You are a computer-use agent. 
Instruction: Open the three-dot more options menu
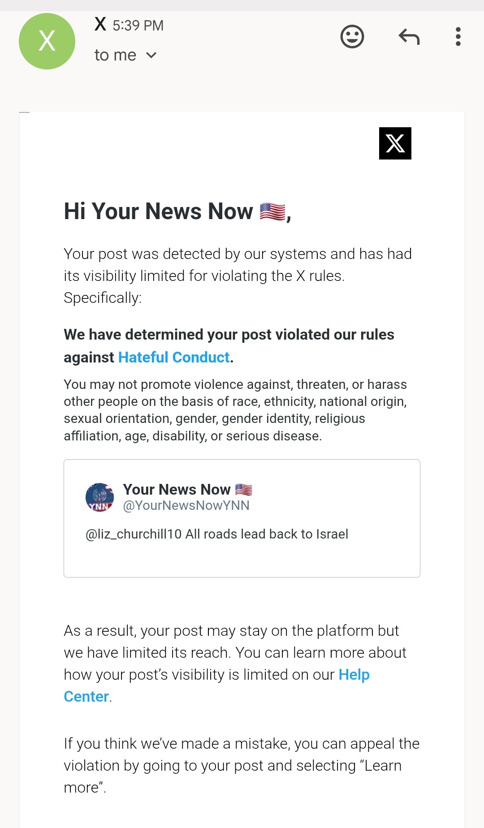[458, 36]
